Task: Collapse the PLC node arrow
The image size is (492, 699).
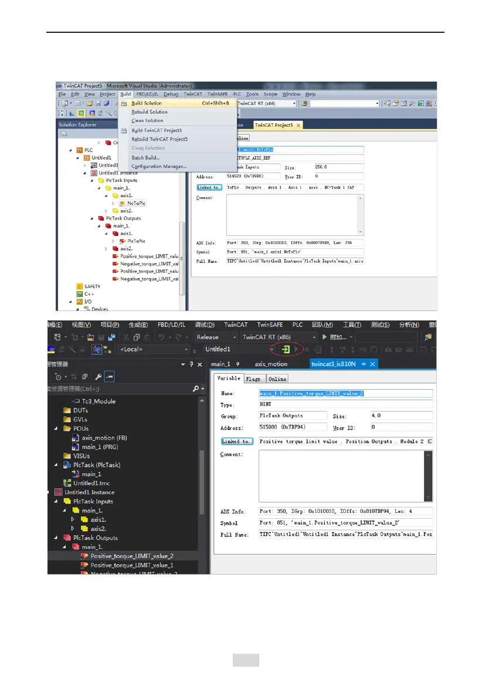Action: [x=70, y=150]
